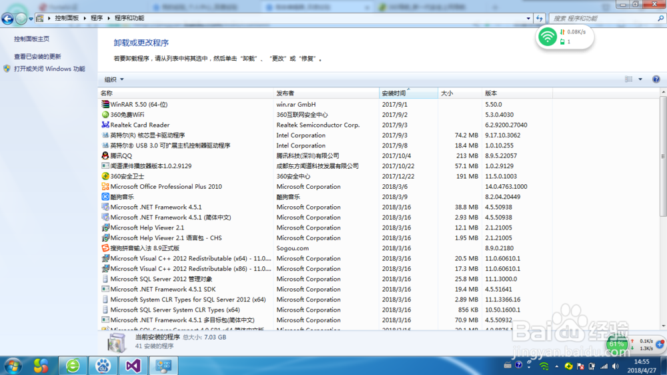The height and width of the screenshot is (375, 667).
Task: Expand arrow after 控制面板 breadcrumb
Action: pyautogui.click(x=85, y=18)
